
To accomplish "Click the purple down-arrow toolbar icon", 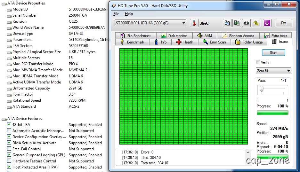I will pos(267,23).
